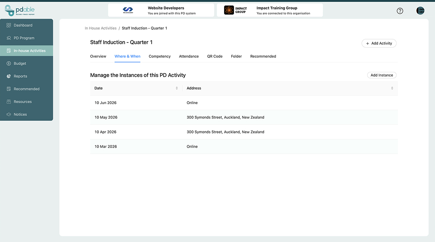Click the Date column header

click(136, 88)
